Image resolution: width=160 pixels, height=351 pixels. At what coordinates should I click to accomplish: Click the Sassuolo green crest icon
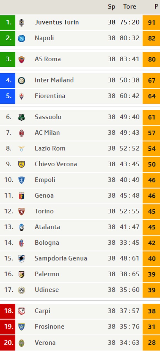point(21,117)
